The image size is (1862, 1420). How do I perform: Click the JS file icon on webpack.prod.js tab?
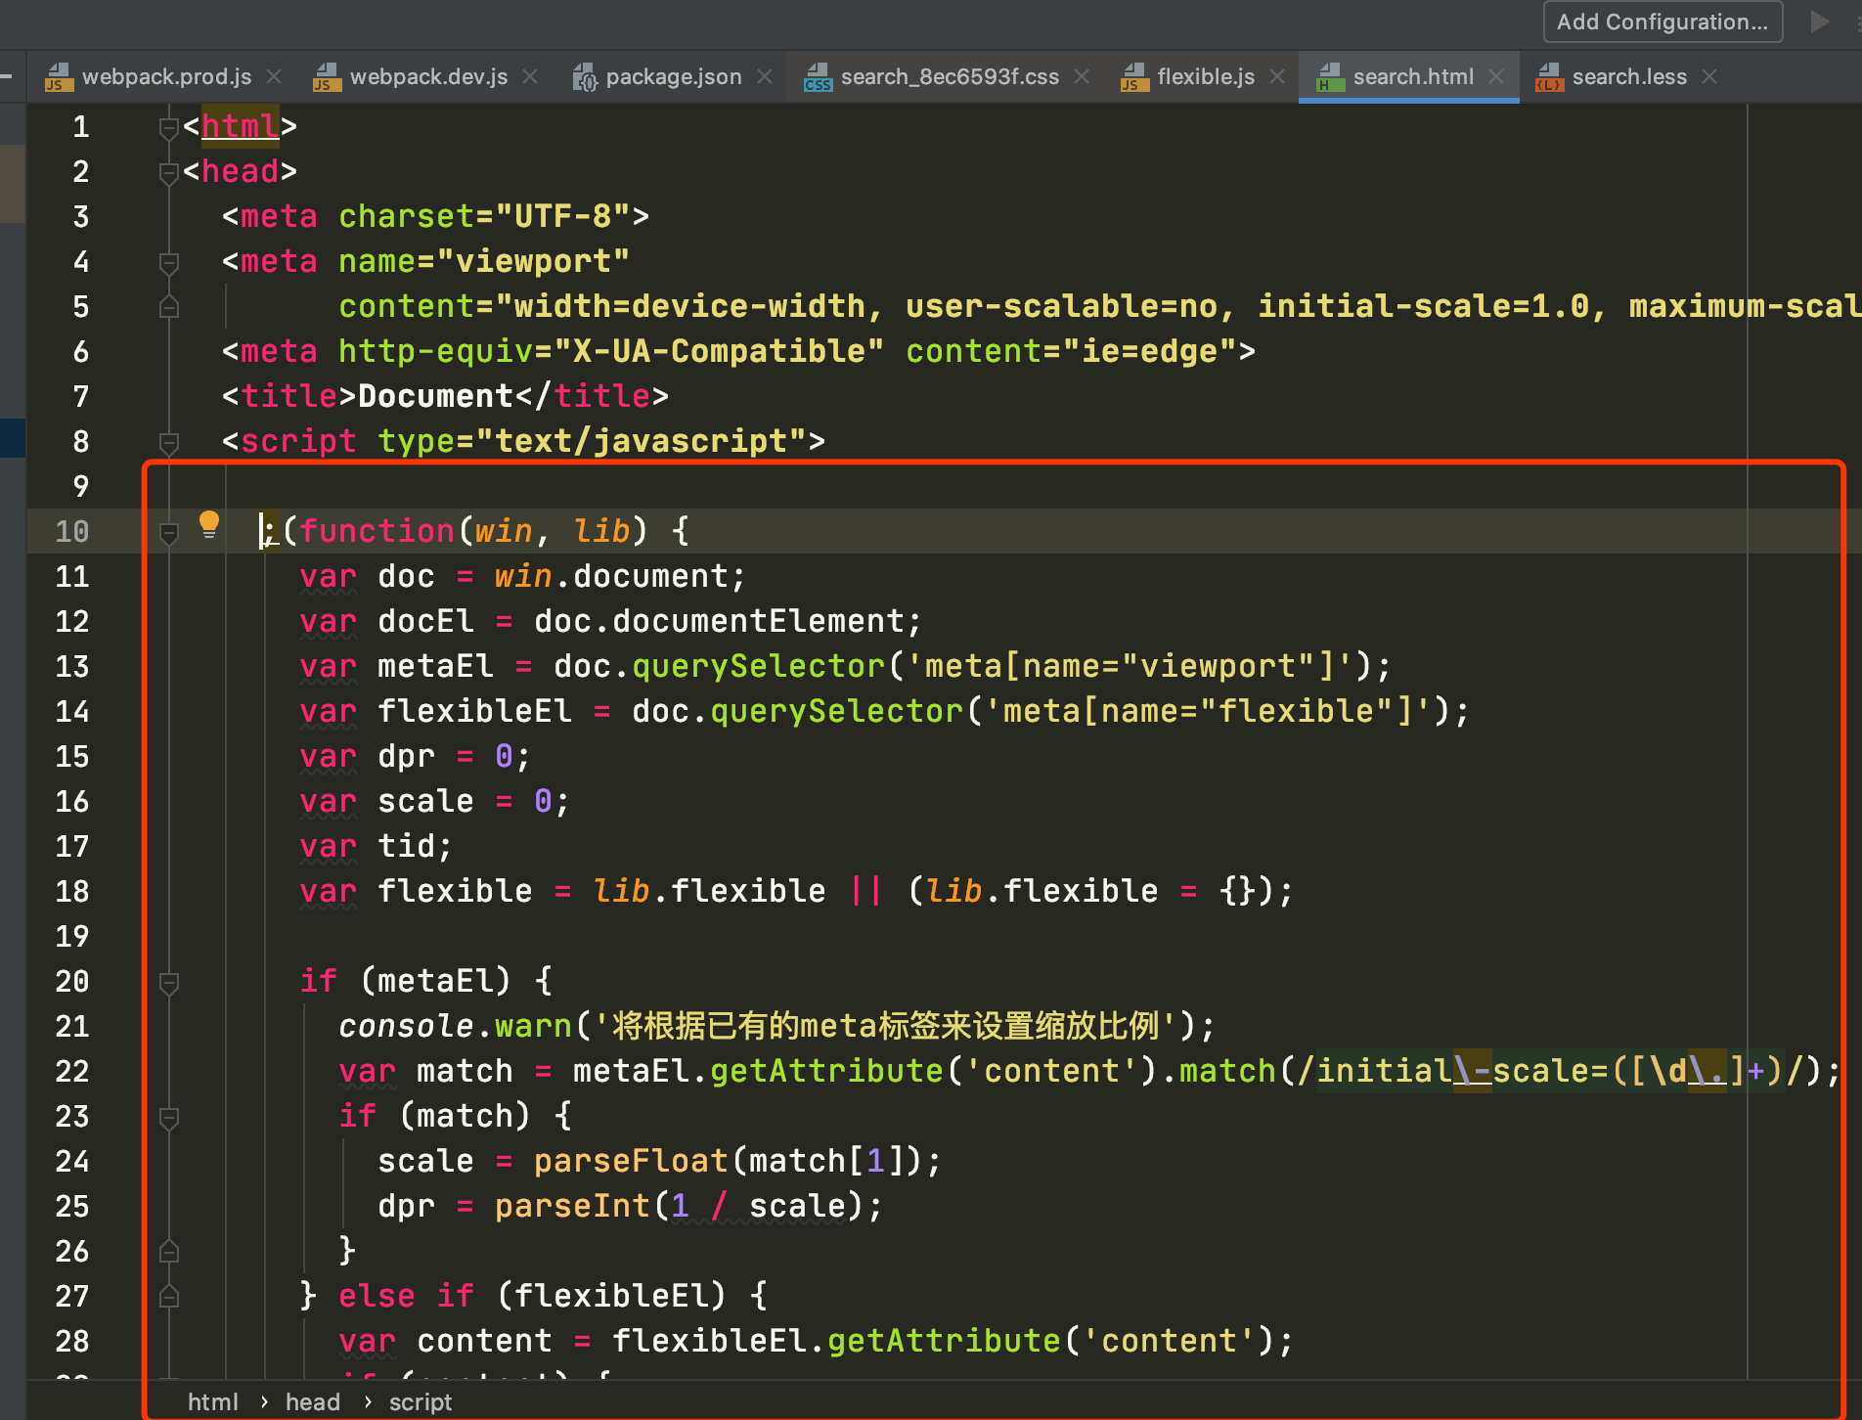59,77
